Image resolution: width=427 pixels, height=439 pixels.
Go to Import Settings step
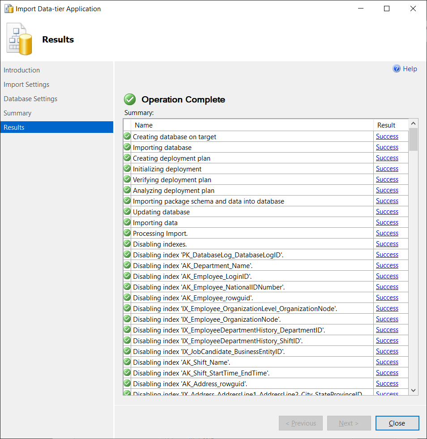pyautogui.click(x=26, y=85)
